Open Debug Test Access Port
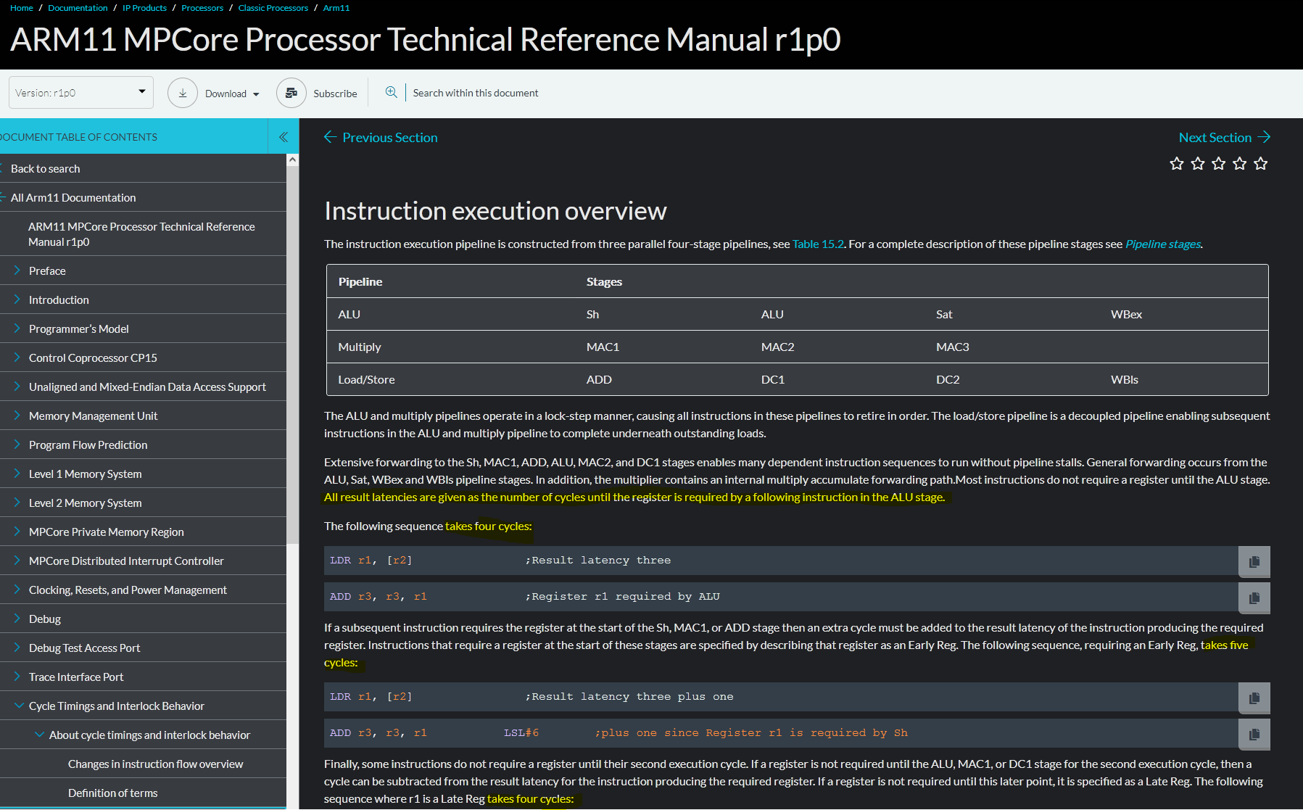1303x810 pixels. click(84, 648)
